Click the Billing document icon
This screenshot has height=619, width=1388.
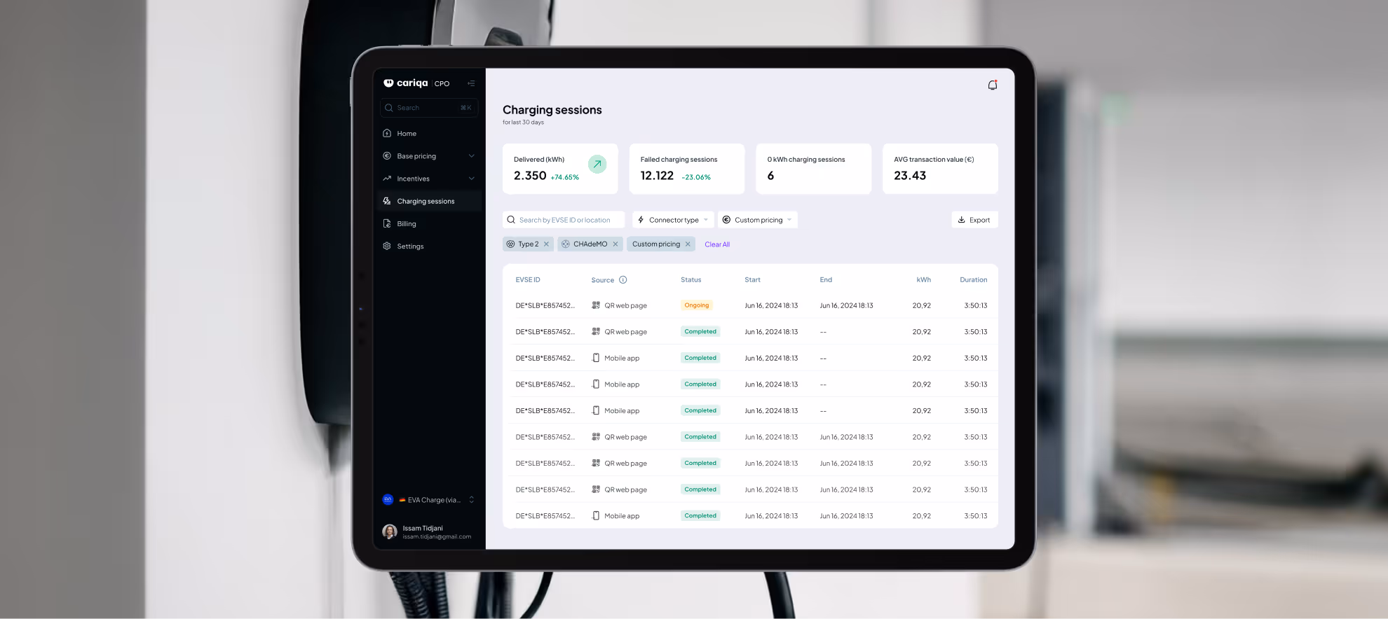pos(387,223)
